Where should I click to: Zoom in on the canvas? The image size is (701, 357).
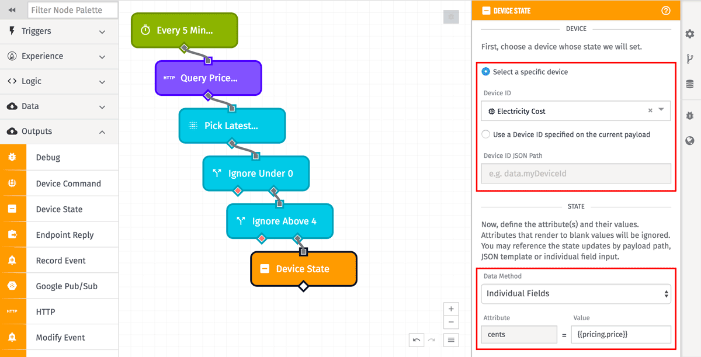pos(451,309)
